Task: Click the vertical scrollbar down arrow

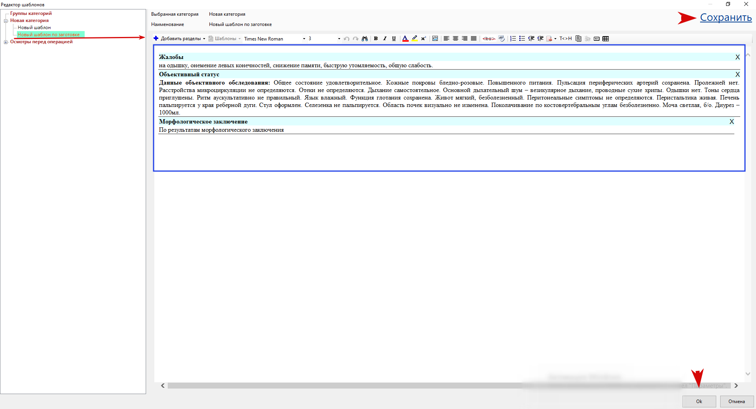Action: 748,374
